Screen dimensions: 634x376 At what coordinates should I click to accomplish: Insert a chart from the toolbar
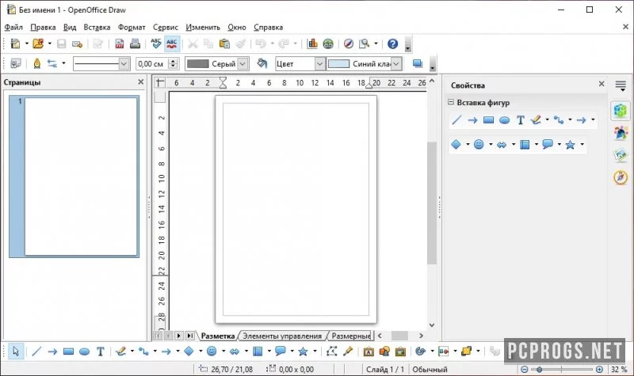coord(312,44)
